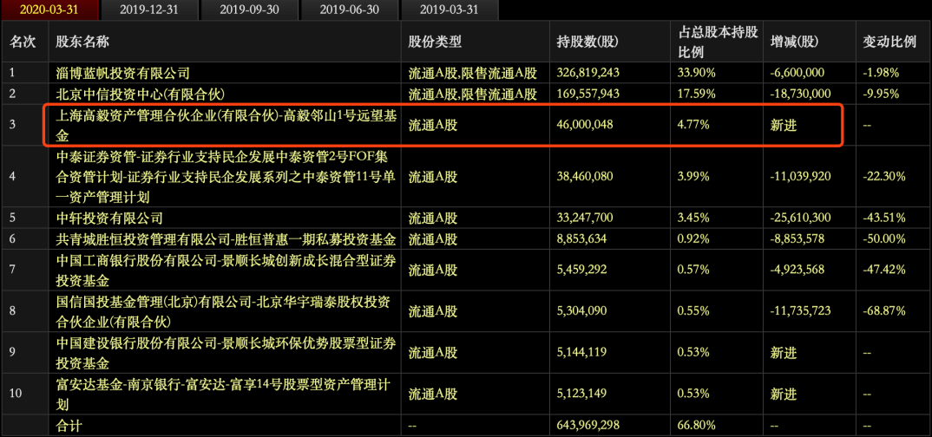Click the 17.59% ownership cell

[697, 94]
